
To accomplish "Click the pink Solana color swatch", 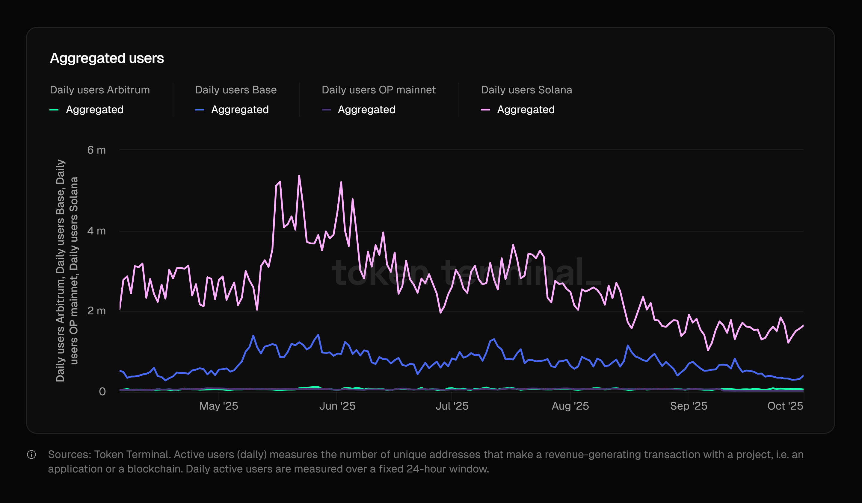I will coord(485,110).
